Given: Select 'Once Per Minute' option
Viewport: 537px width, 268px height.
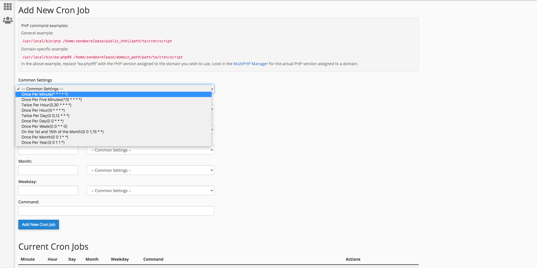Looking at the screenshot, I should pos(45,94).
